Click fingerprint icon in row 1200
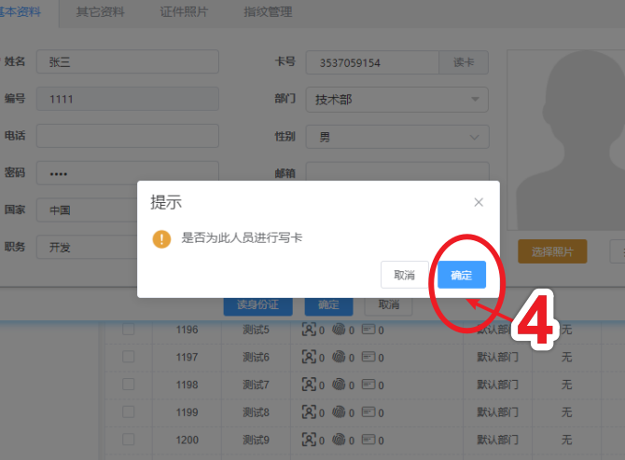Viewport: 625px width, 460px height. pos(339,440)
